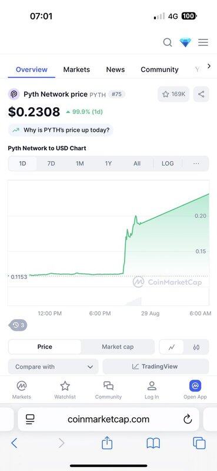Add PYTH to watchlist star 169K
Screen dimensions: 217x471
(x=174, y=94)
